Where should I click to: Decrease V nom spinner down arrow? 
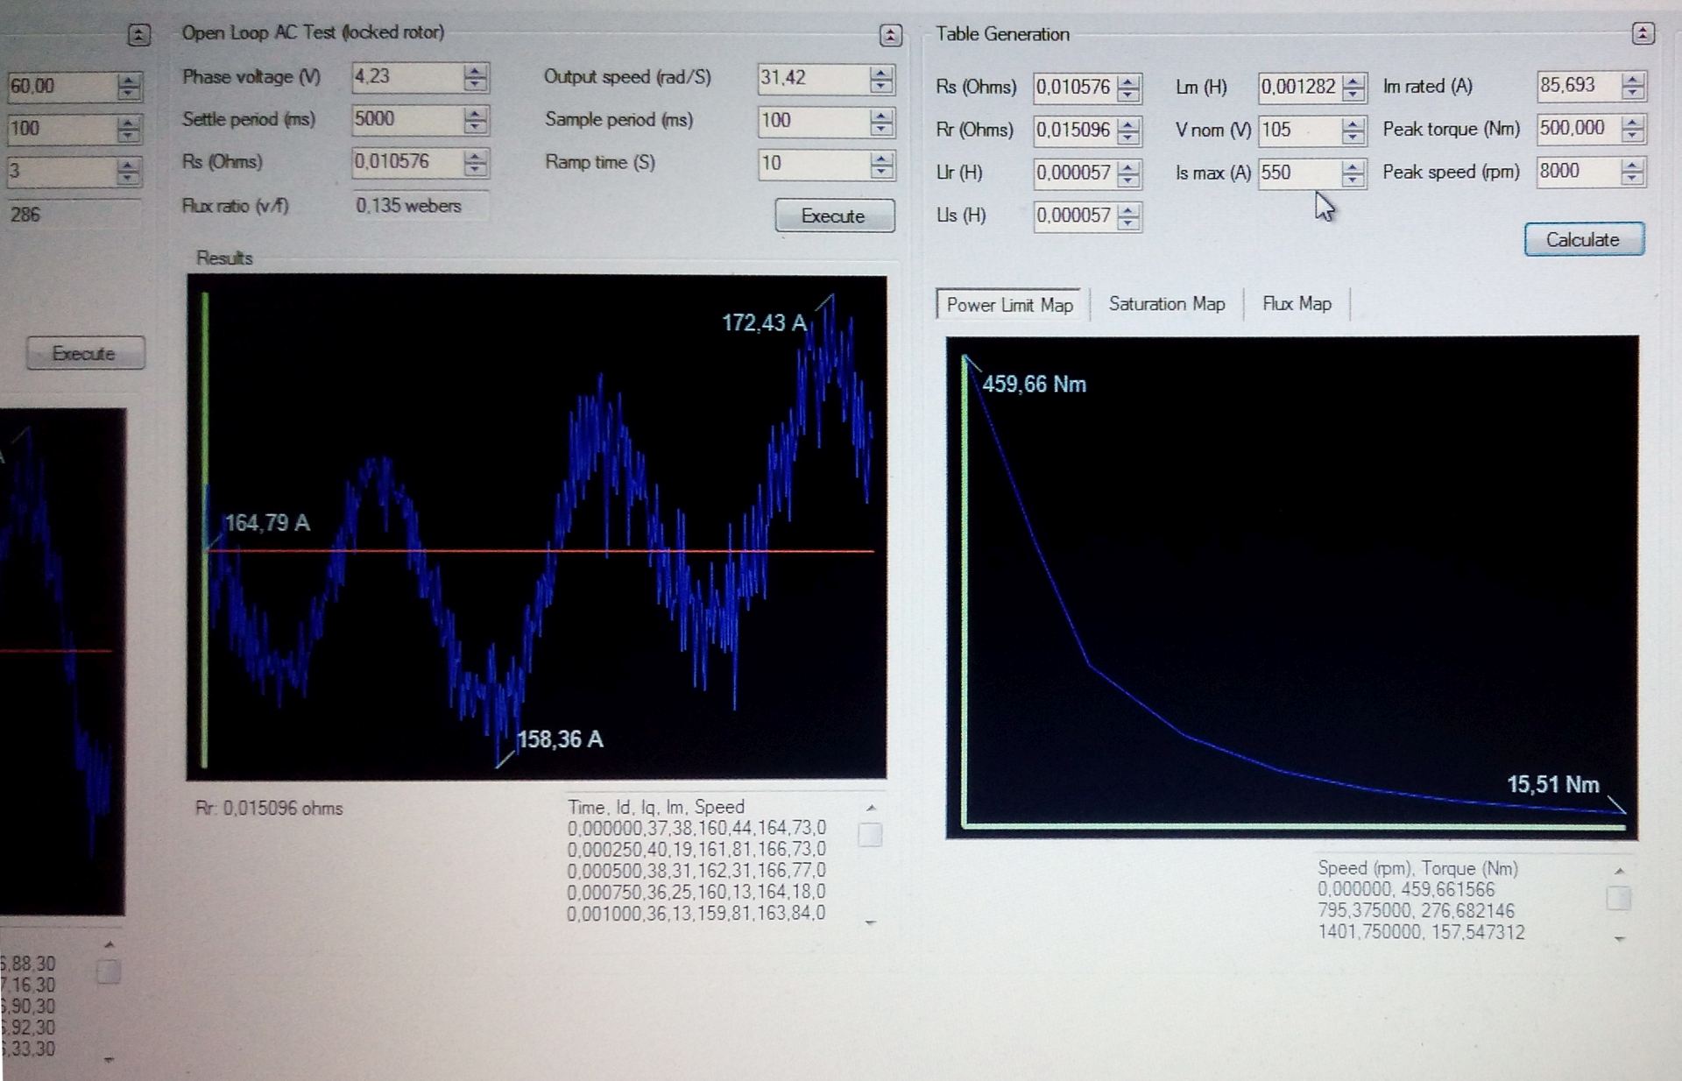coord(1353,137)
